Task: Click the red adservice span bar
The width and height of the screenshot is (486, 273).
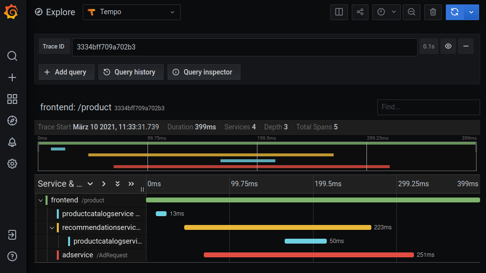Action: click(309, 255)
